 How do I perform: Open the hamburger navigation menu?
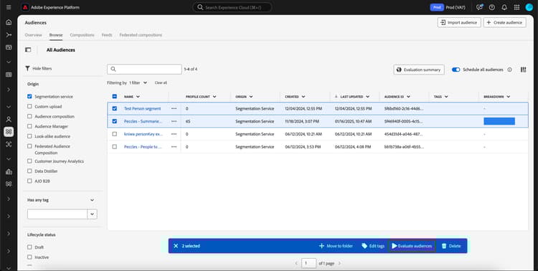(9, 7)
